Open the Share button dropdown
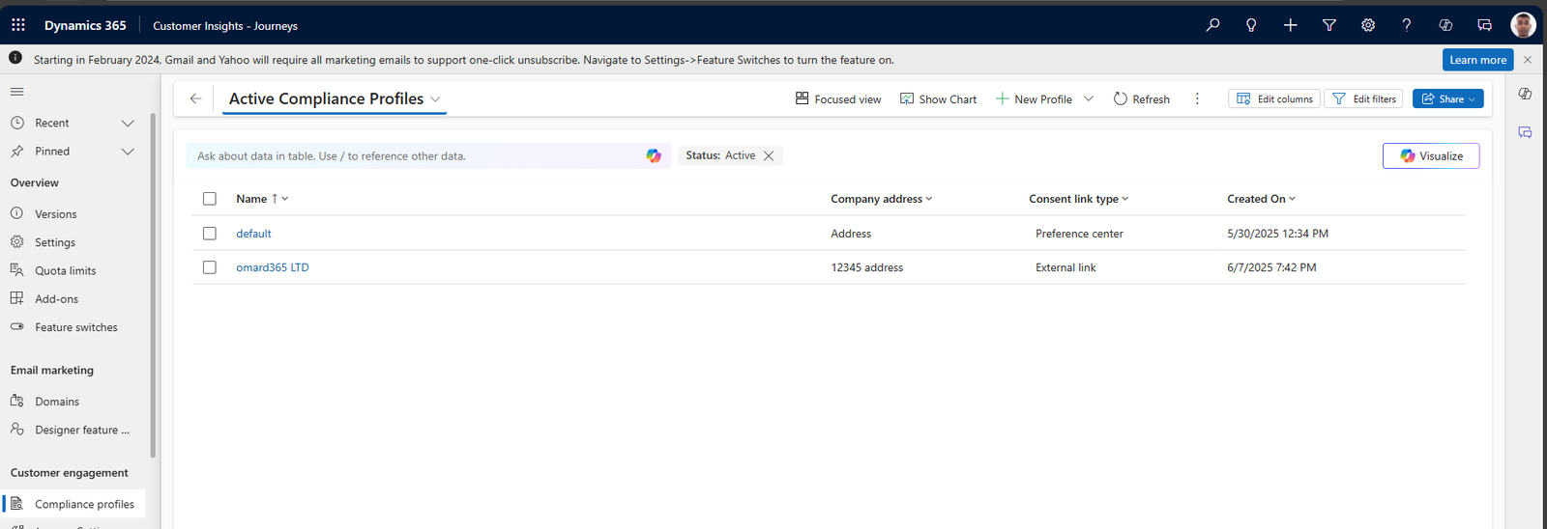Screen dimensions: 1547x529 [x=1473, y=98]
